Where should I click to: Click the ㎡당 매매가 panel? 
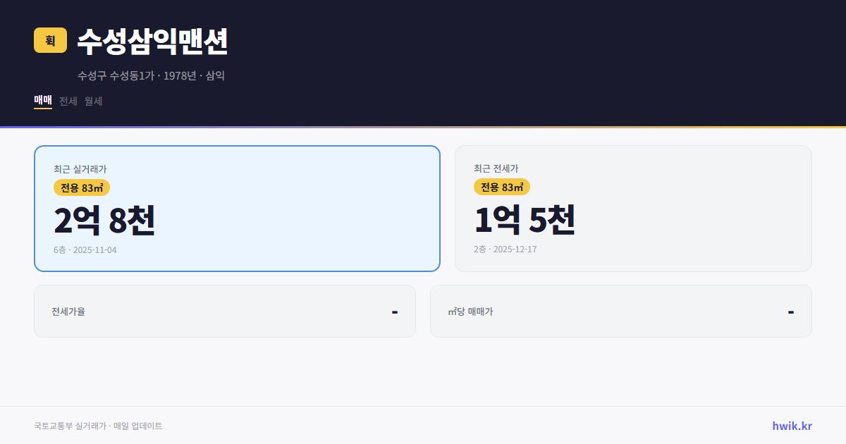click(x=620, y=311)
